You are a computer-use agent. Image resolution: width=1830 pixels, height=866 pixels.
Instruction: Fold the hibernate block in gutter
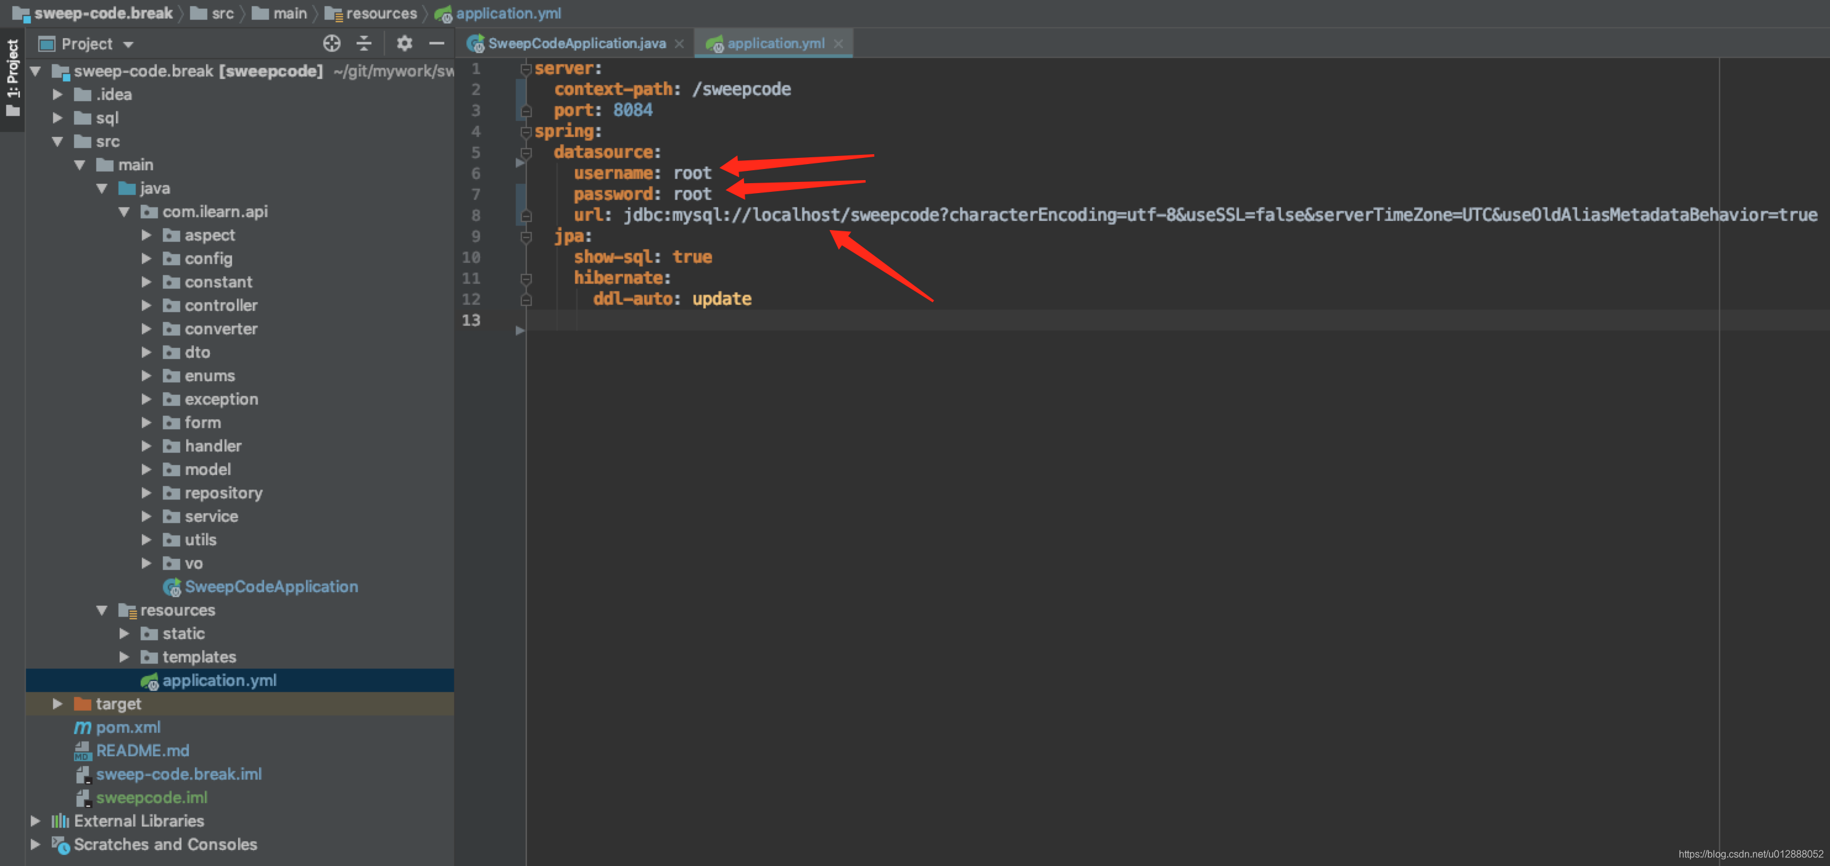pos(526,278)
